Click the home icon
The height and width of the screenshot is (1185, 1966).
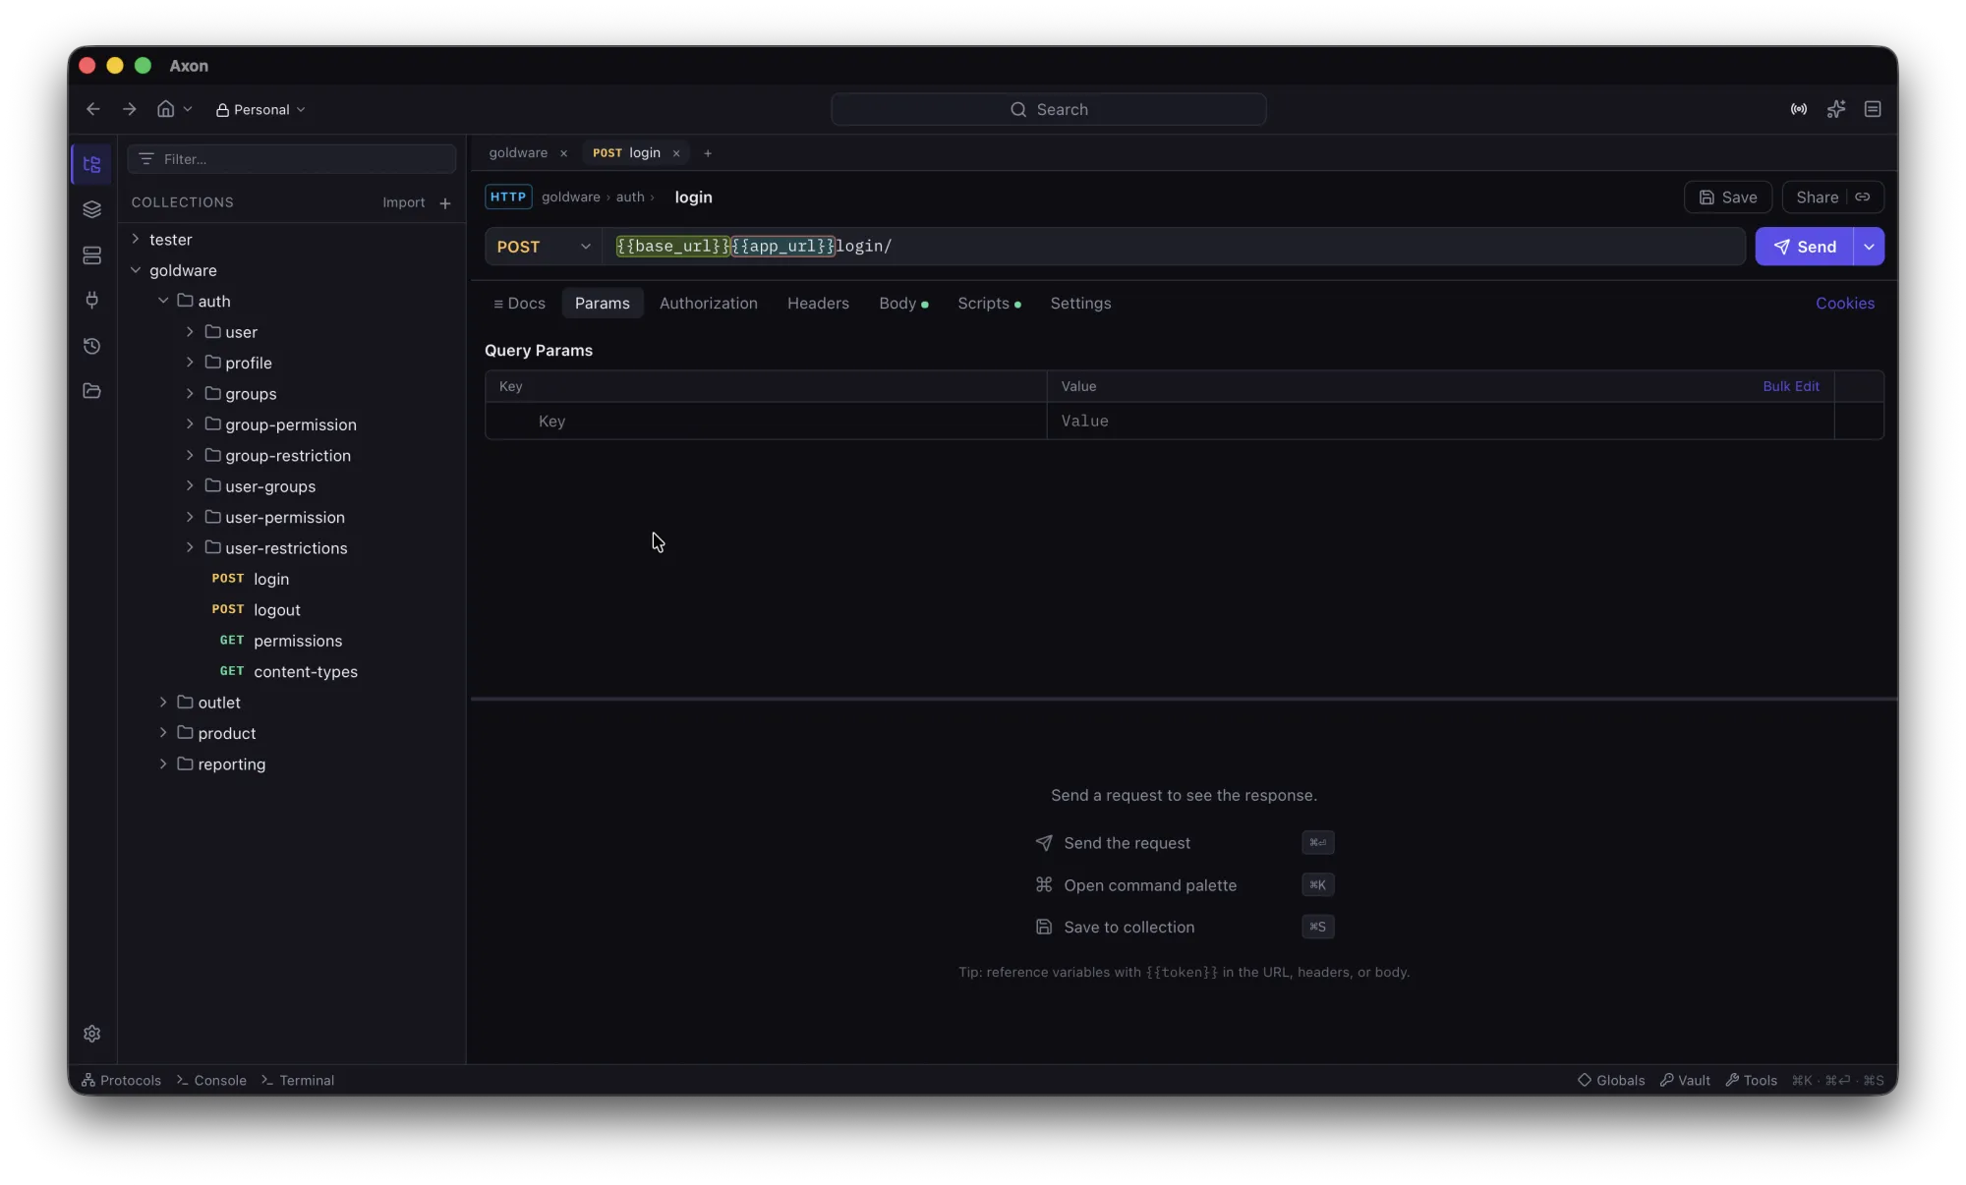coord(166,109)
